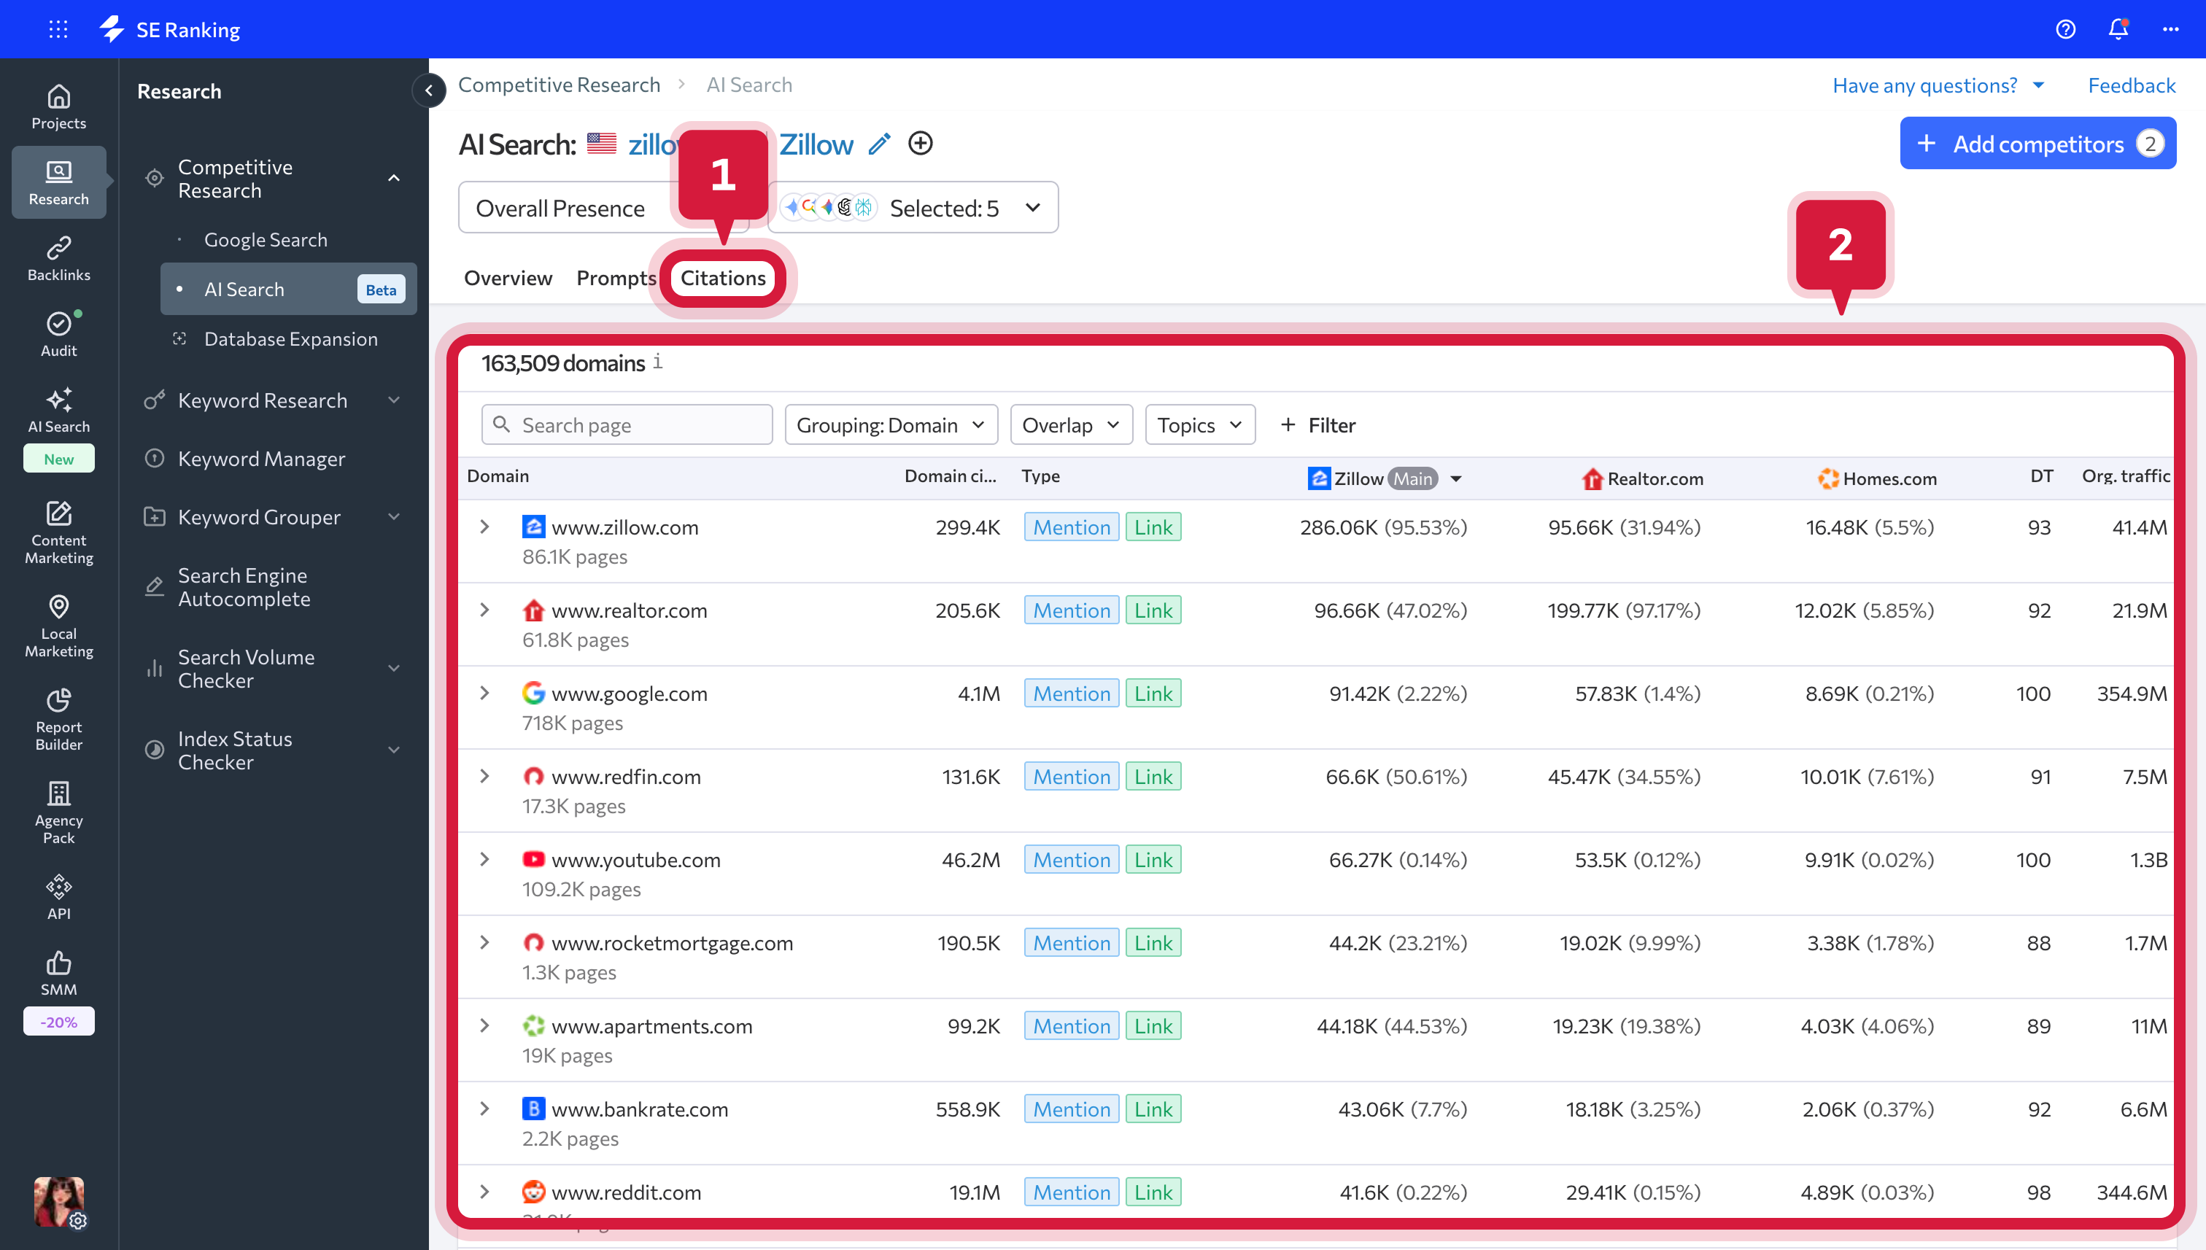Viewport: 2206px width, 1250px height.
Task: Go to Projects in the sidebar
Action: [58, 107]
